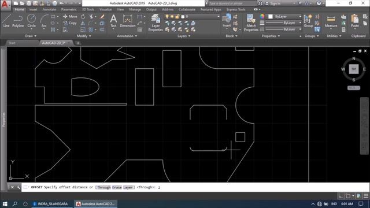The image size is (370, 208).
Task: Open the Express Tools ribbon tab
Action: (x=236, y=9)
